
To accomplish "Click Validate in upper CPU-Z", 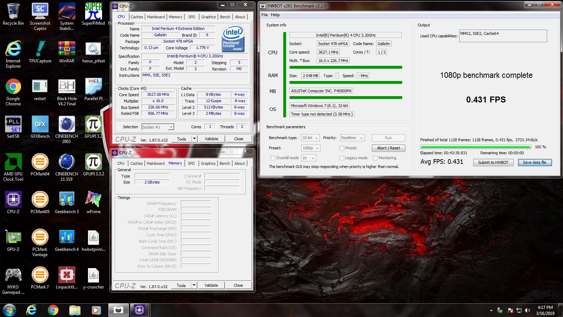I will tap(211, 139).
